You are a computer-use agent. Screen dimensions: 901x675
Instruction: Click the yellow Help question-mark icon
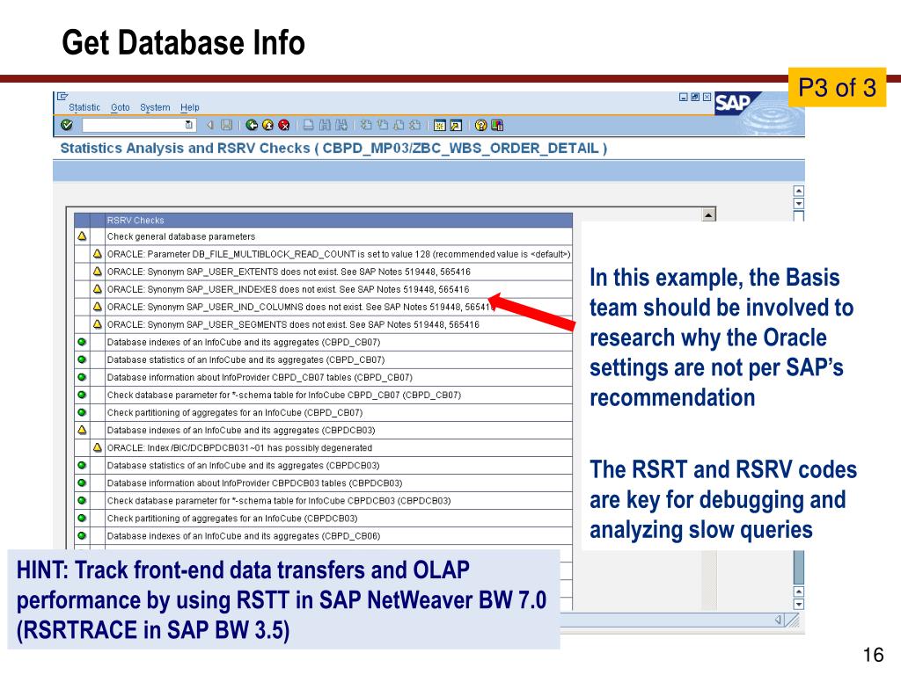click(481, 125)
